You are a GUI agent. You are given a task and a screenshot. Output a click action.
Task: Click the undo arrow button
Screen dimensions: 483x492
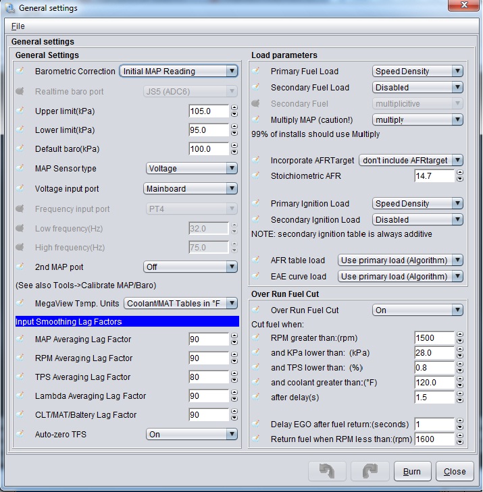[x=327, y=471]
